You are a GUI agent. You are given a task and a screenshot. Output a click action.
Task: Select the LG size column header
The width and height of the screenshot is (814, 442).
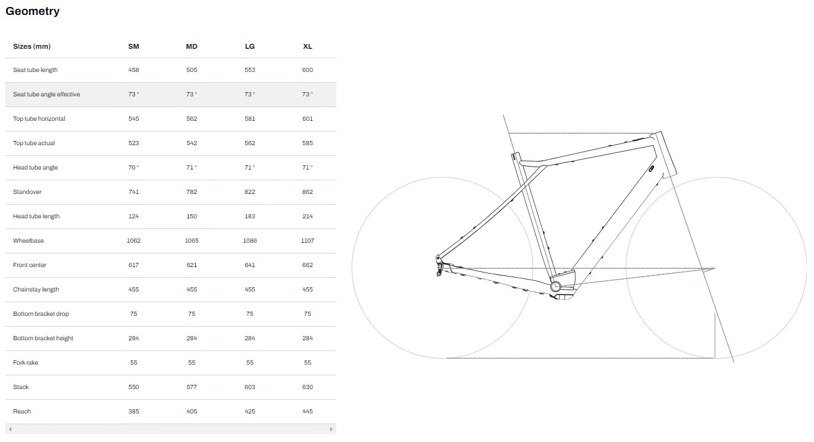coord(250,46)
